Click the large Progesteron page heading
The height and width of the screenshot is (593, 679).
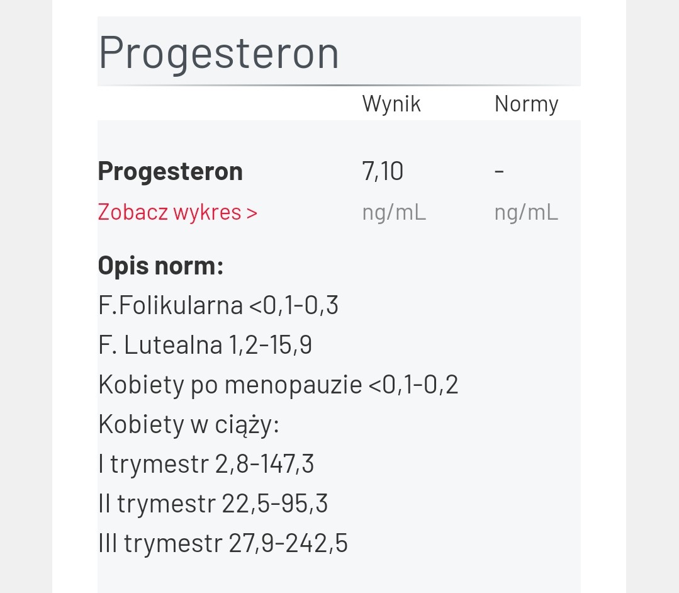219,52
